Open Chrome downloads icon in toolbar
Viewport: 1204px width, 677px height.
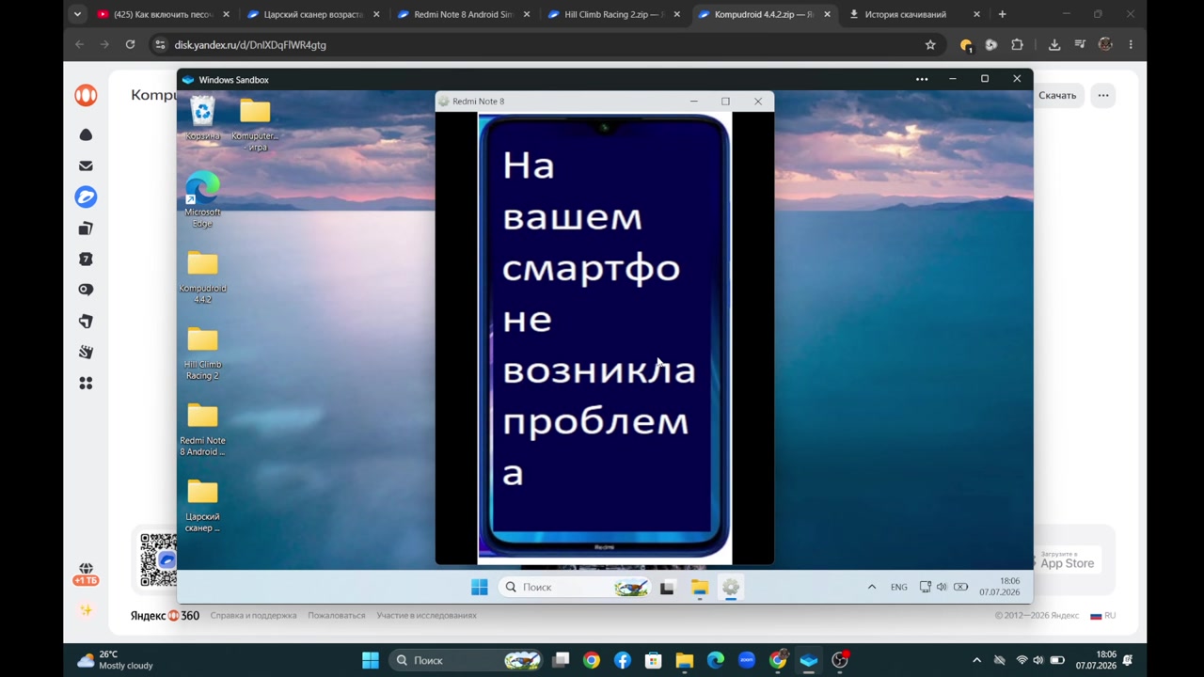(1054, 44)
